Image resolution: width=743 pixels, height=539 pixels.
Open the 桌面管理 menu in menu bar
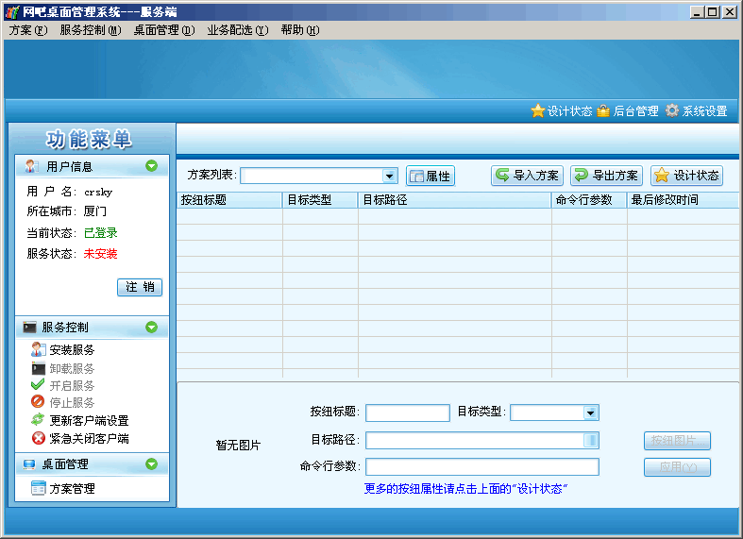click(163, 29)
